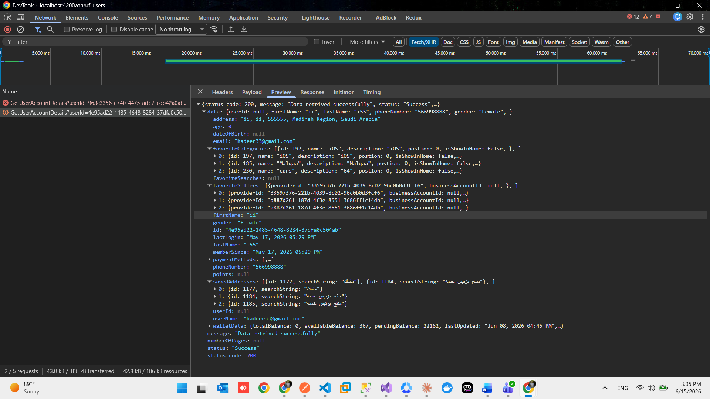Export HAR file download icon

click(244, 29)
